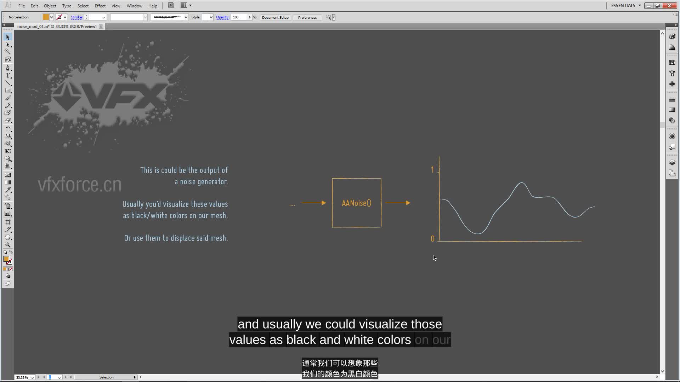Image resolution: width=680 pixels, height=382 pixels.
Task: Reset to default fill and stroke
Action: click(x=5, y=252)
